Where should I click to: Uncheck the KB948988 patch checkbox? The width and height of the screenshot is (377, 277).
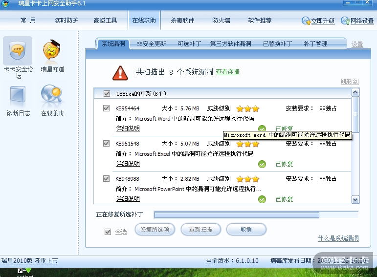click(106, 178)
